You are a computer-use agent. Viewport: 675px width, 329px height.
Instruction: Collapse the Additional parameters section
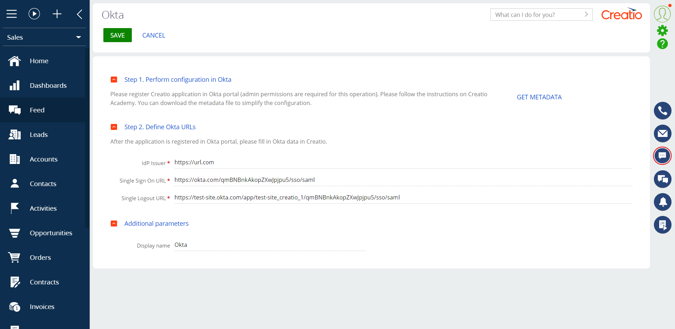[x=114, y=223]
